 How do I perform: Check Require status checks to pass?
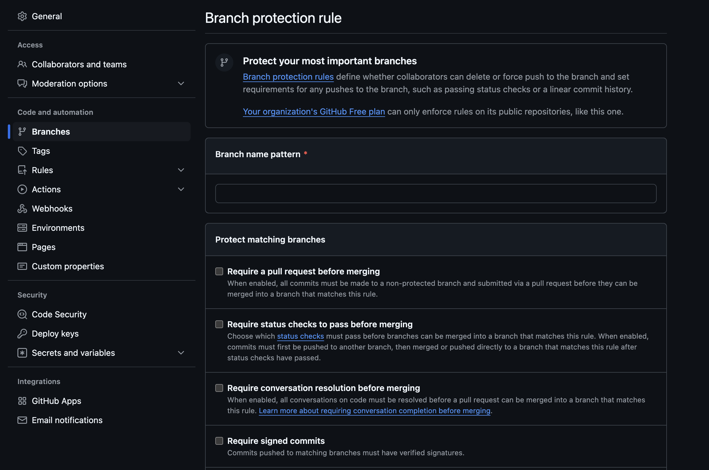[219, 324]
